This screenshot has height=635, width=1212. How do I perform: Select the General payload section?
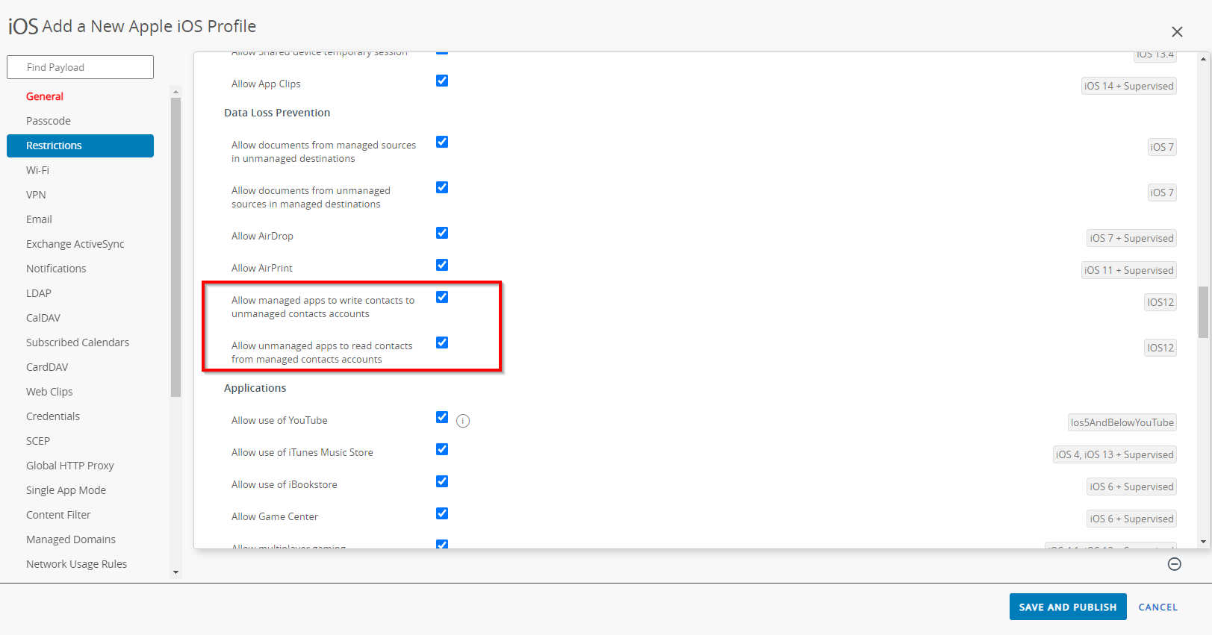coord(45,96)
